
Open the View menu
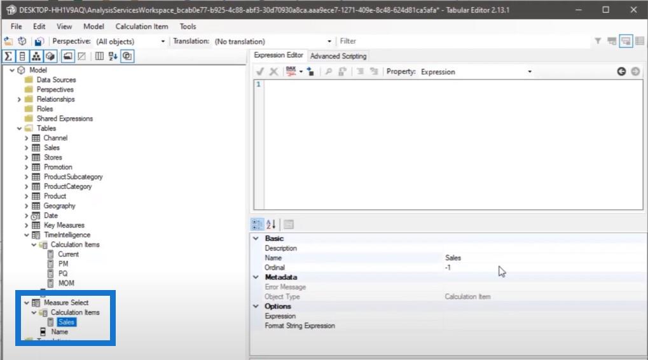tap(64, 27)
